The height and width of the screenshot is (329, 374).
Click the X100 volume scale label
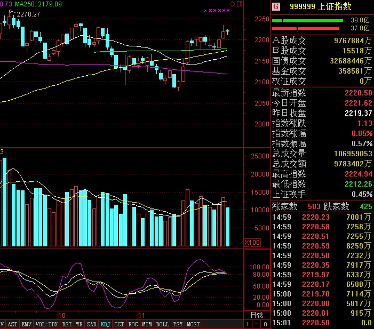pos(252,243)
